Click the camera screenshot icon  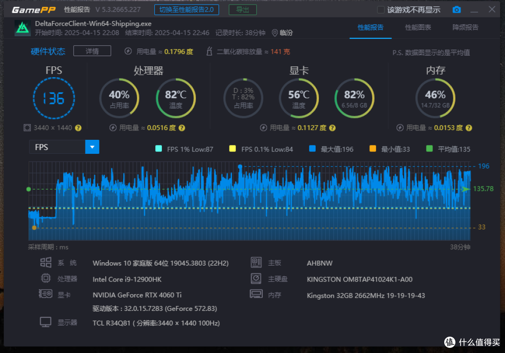[x=456, y=10]
